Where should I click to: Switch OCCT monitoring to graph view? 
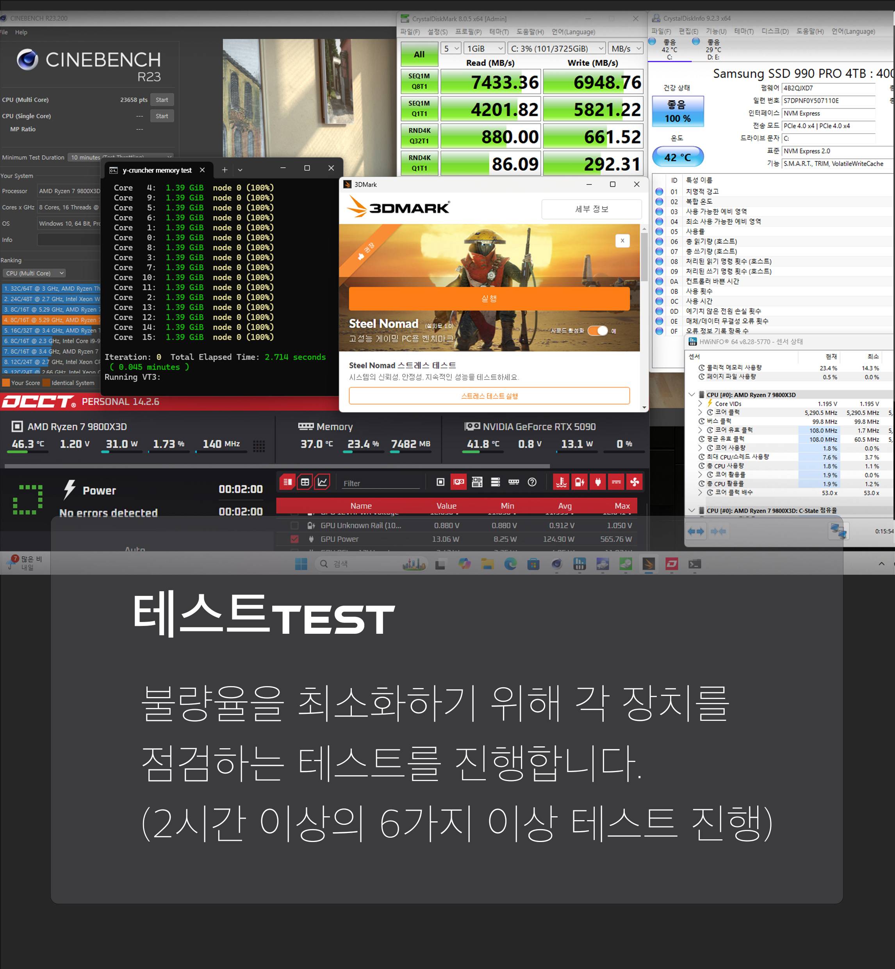pos(322,482)
